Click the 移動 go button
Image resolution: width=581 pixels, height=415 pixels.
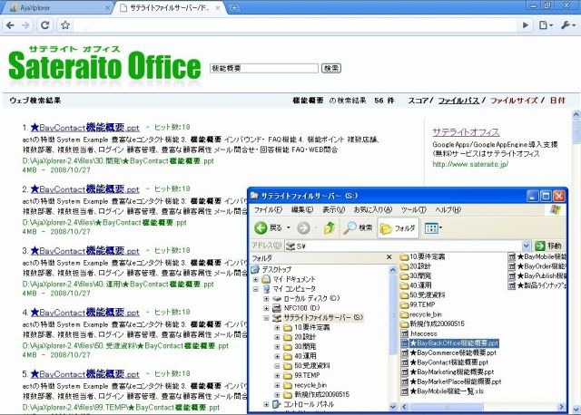coord(548,246)
